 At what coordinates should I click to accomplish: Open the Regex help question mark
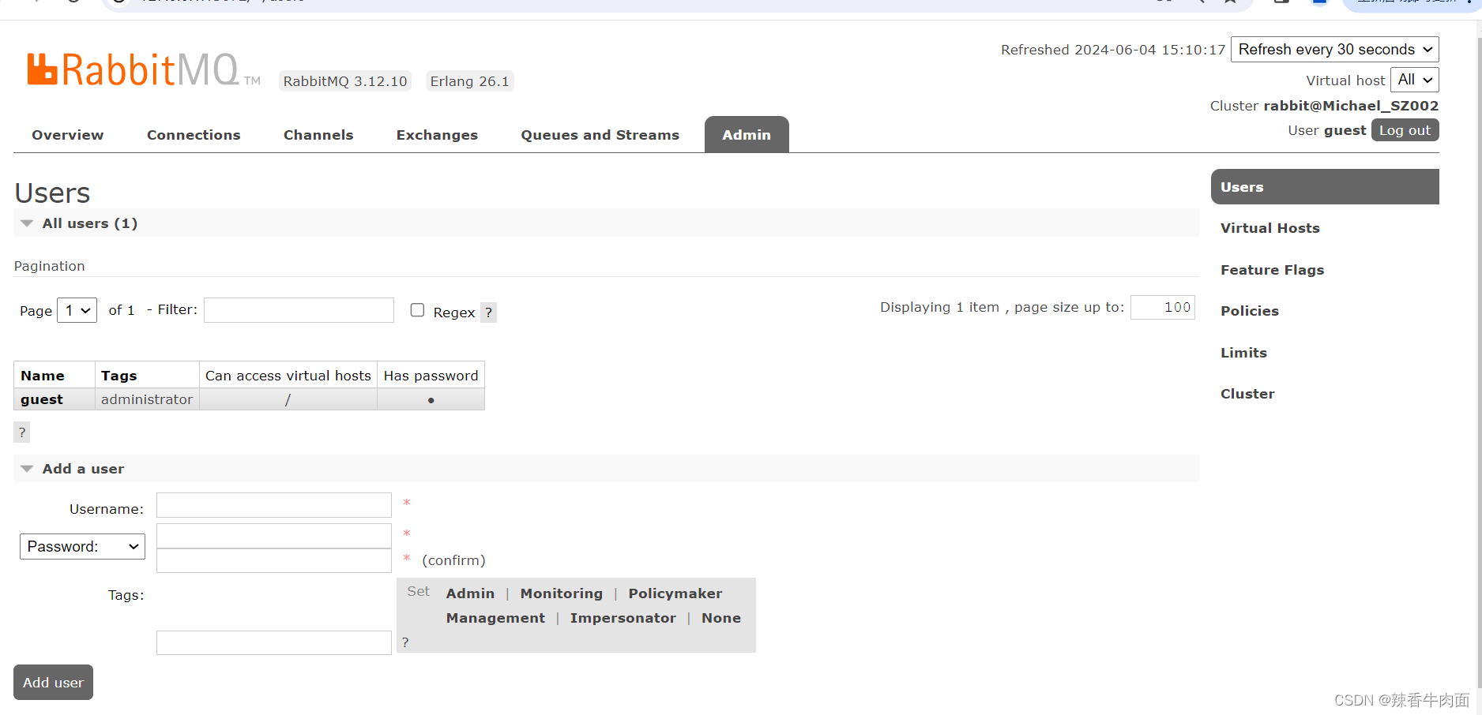489,313
